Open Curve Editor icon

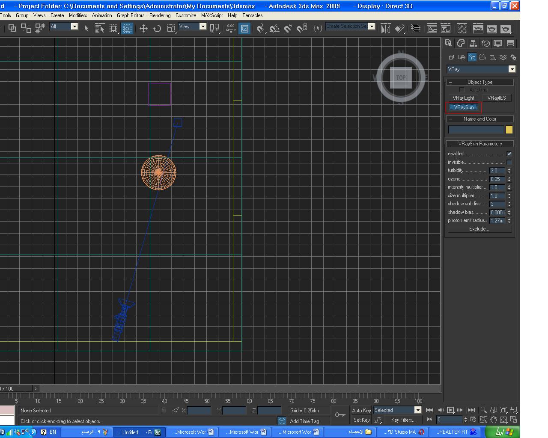point(432,29)
